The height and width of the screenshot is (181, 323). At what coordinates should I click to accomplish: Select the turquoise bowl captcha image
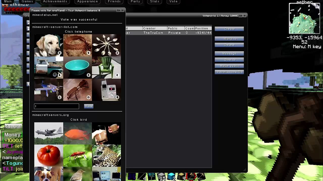(77, 67)
